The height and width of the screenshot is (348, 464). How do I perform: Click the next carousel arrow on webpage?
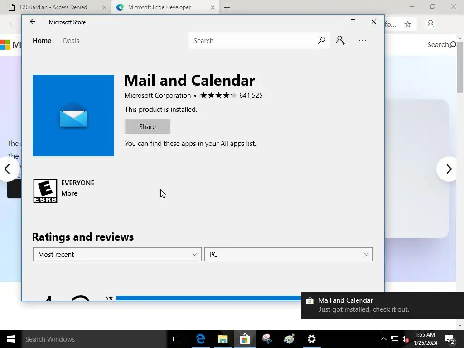click(449, 169)
